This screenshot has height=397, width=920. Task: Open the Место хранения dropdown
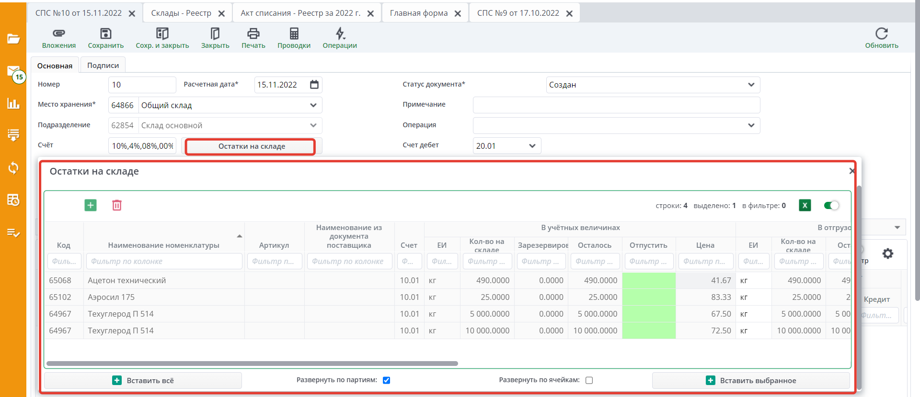[x=313, y=105]
